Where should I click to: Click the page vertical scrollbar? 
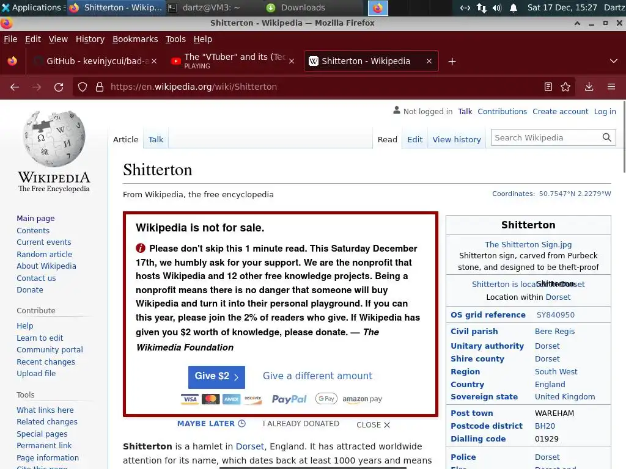[x=623, y=137]
